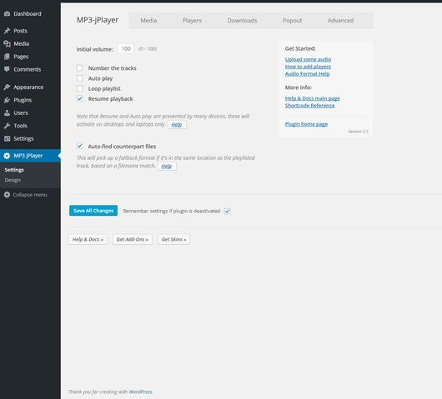The image size is (442, 399).
Task: Collapse the admin sidebar menu
Action: pyautogui.click(x=26, y=195)
